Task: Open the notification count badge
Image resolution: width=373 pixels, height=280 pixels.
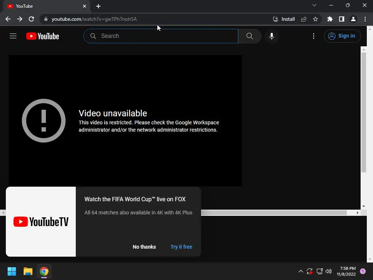Action: [x=363, y=271]
